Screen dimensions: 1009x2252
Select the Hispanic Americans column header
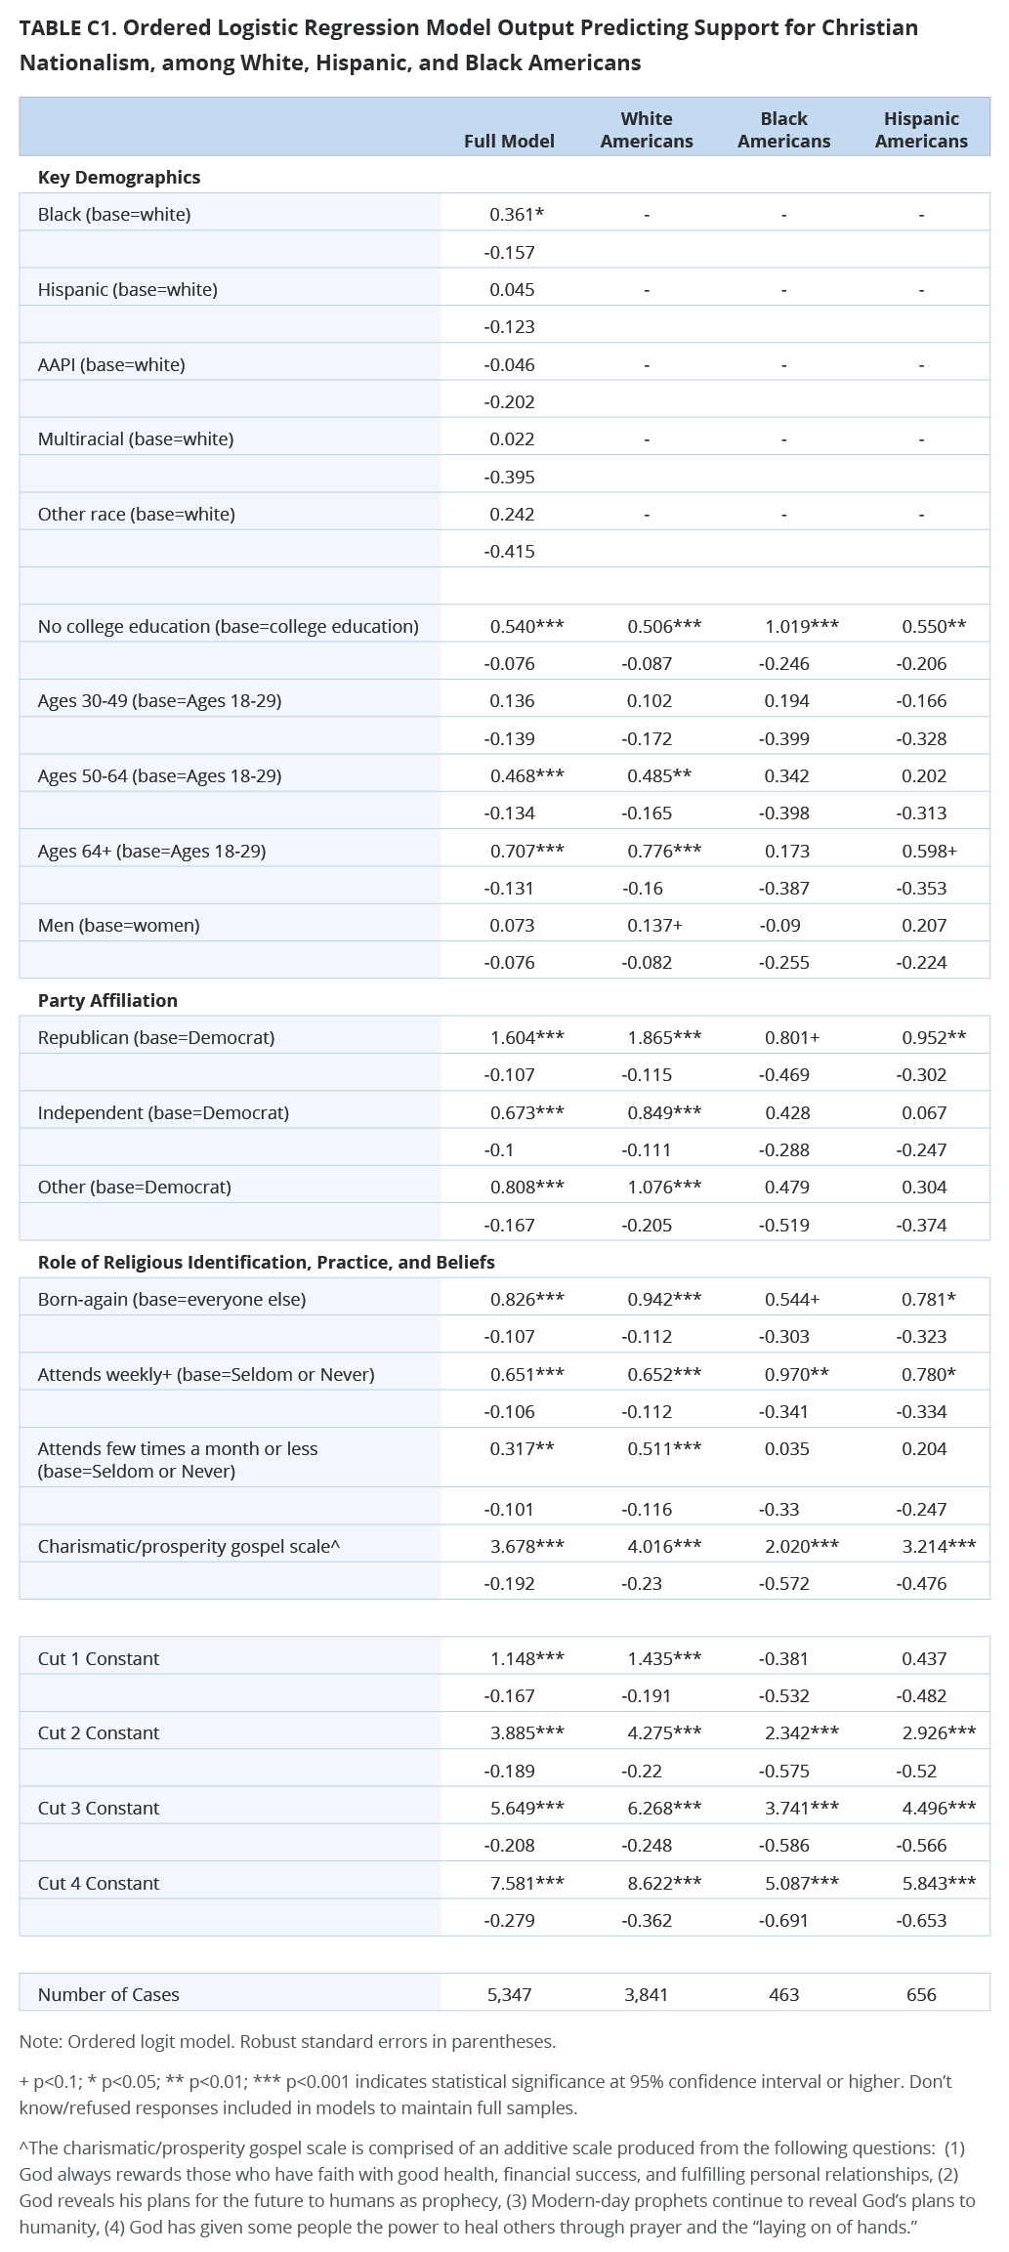pyautogui.click(x=921, y=130)
